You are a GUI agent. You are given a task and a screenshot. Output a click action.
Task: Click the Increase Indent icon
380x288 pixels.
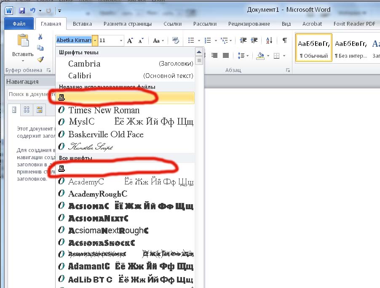(254, 40)
